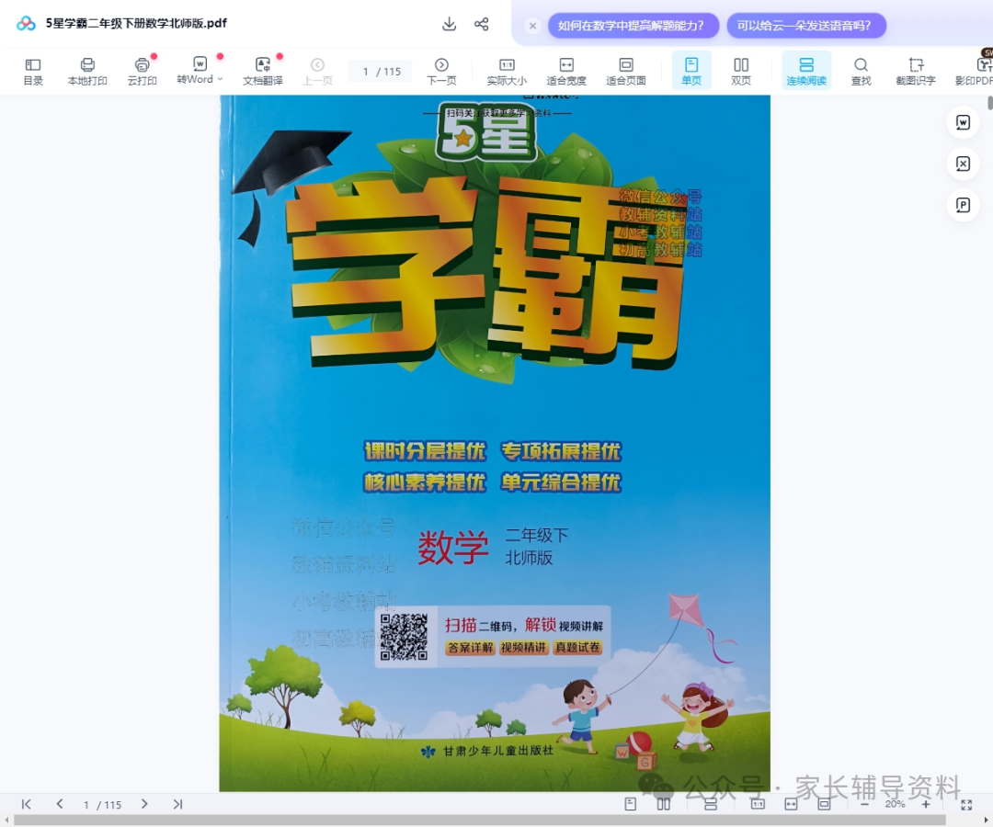The height and width of the screenshot is (827, 993).
Task: Open the 转Word conversion dropdown
Action: [200, 72]
